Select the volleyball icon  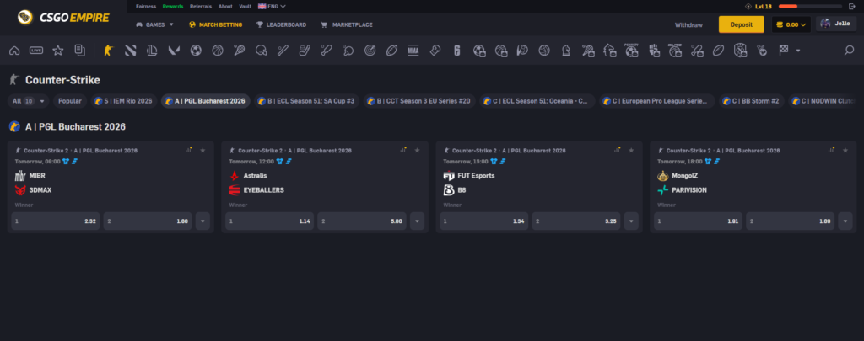544,51
